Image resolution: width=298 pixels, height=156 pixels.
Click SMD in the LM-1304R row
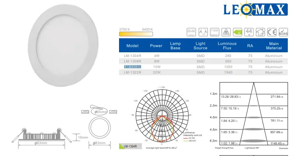click(x=201, y=56)
